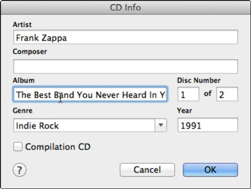Click the Year field showing 1991
Image resolution: width=251 pixels, height=189 pixels.
[207, 125]
